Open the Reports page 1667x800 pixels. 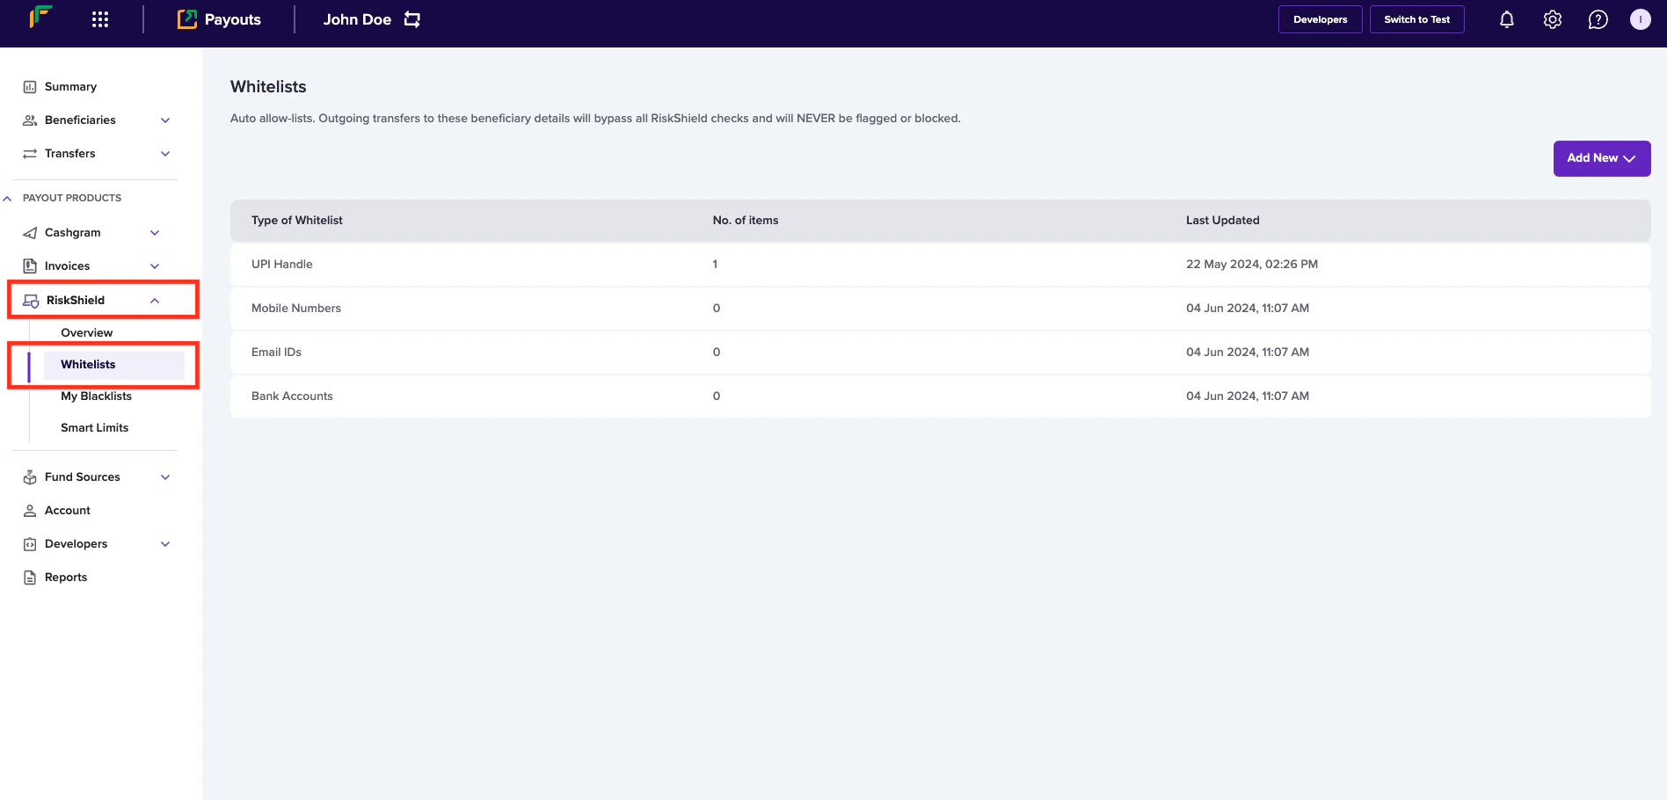coord(66,578)
